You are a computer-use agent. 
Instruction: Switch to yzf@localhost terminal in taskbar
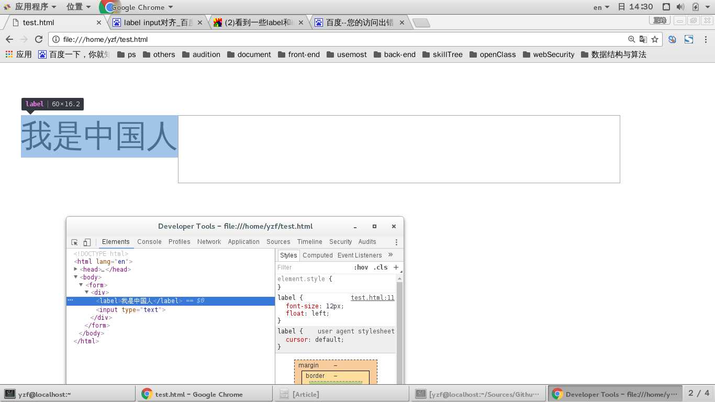tap(68, 394)
